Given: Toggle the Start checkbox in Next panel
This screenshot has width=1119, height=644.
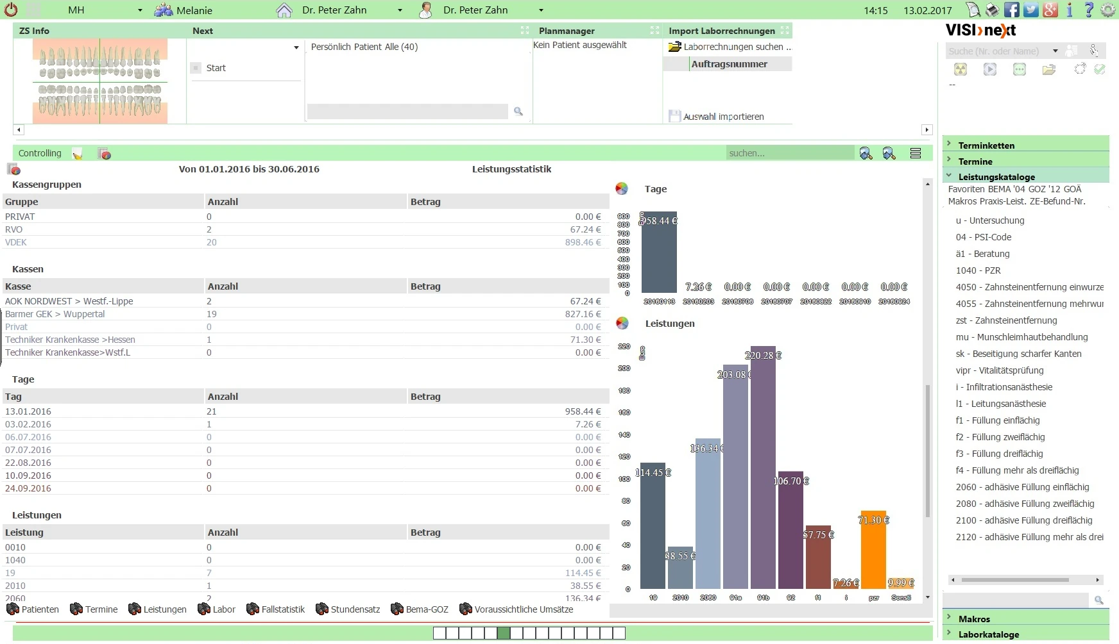Looking at the screenshot, I should coord(196,68).
